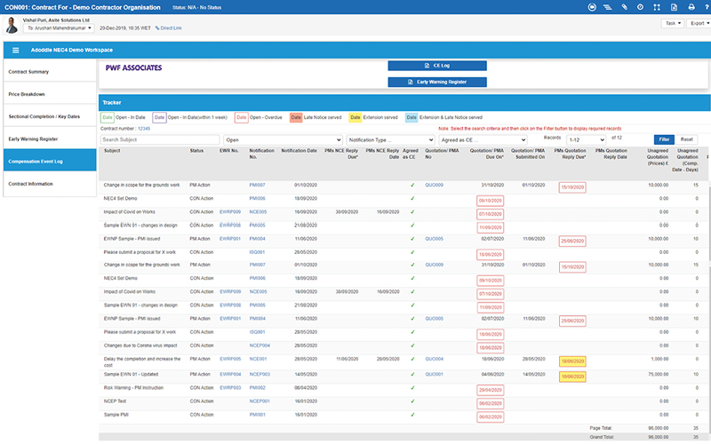Click subject 'Sample EWN 01 - Updated'
The height and width of the screenshot is (444, 711).
[131, 374]
